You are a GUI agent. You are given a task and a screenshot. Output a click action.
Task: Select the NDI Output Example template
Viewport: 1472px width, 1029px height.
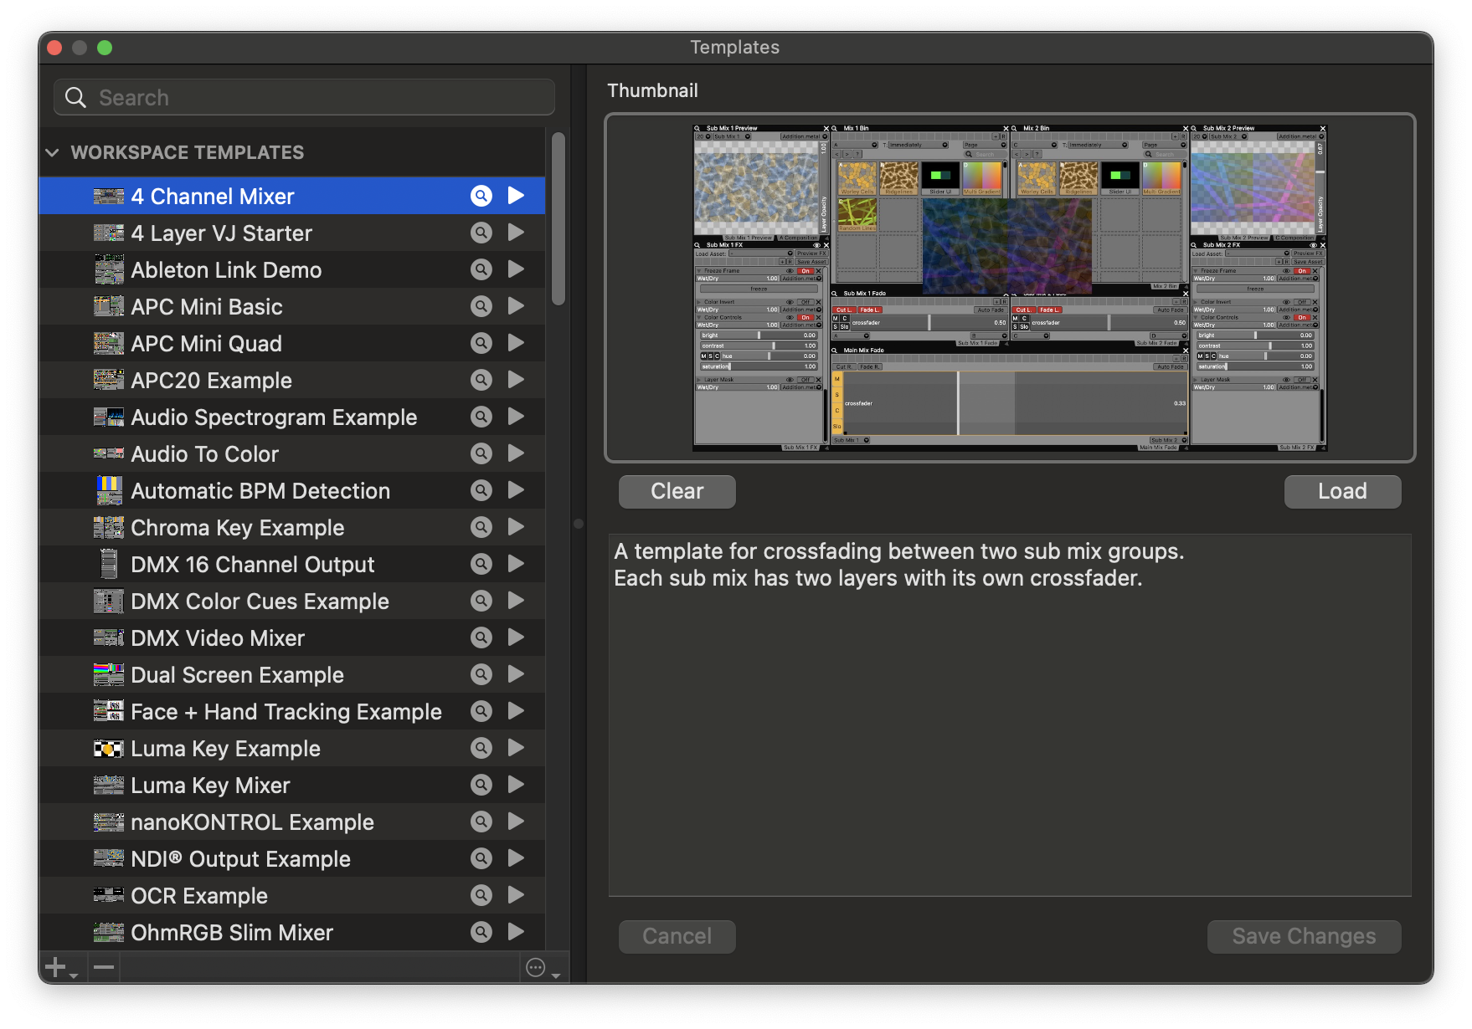(291, 858)
